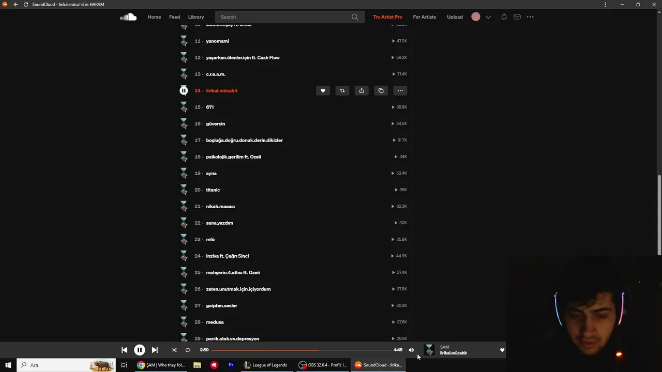
Task: Open artist ŞAM in player bar
Action: point(444,347)
